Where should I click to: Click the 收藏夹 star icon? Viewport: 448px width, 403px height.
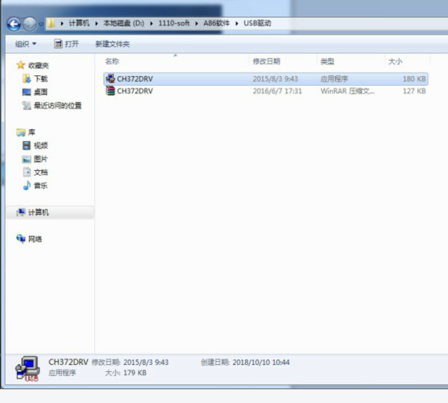pos(21,65)
